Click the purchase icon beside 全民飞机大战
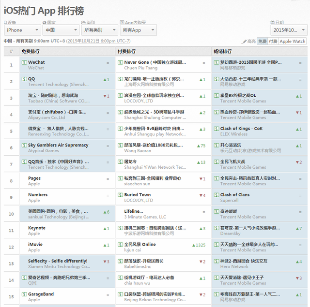This screenshot has height=307, width=310. click(x=217, y=162)
